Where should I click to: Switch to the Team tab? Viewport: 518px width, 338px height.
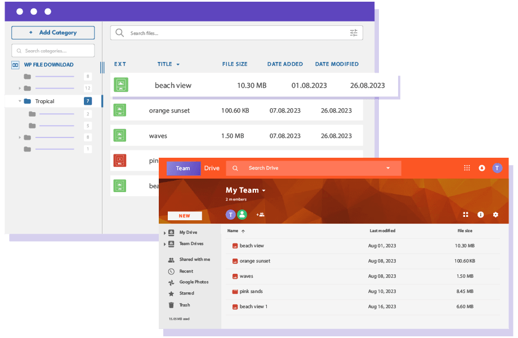pos(183,168)
